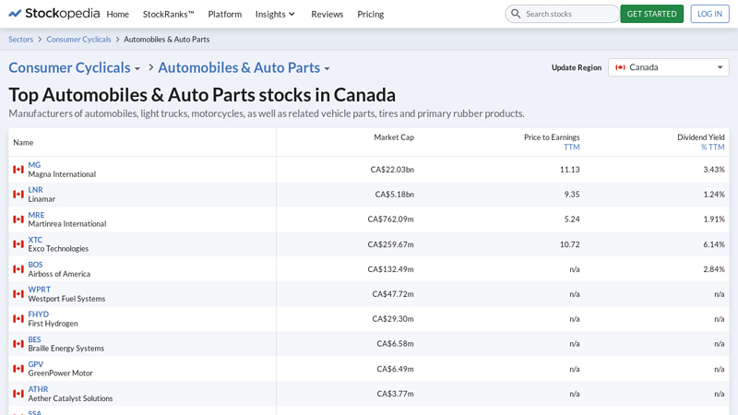This screenshot has width=738, height=415.
Task: Click the Canadian flag beside Magna International
Action: pyautogui.click(x=18, y=170)
